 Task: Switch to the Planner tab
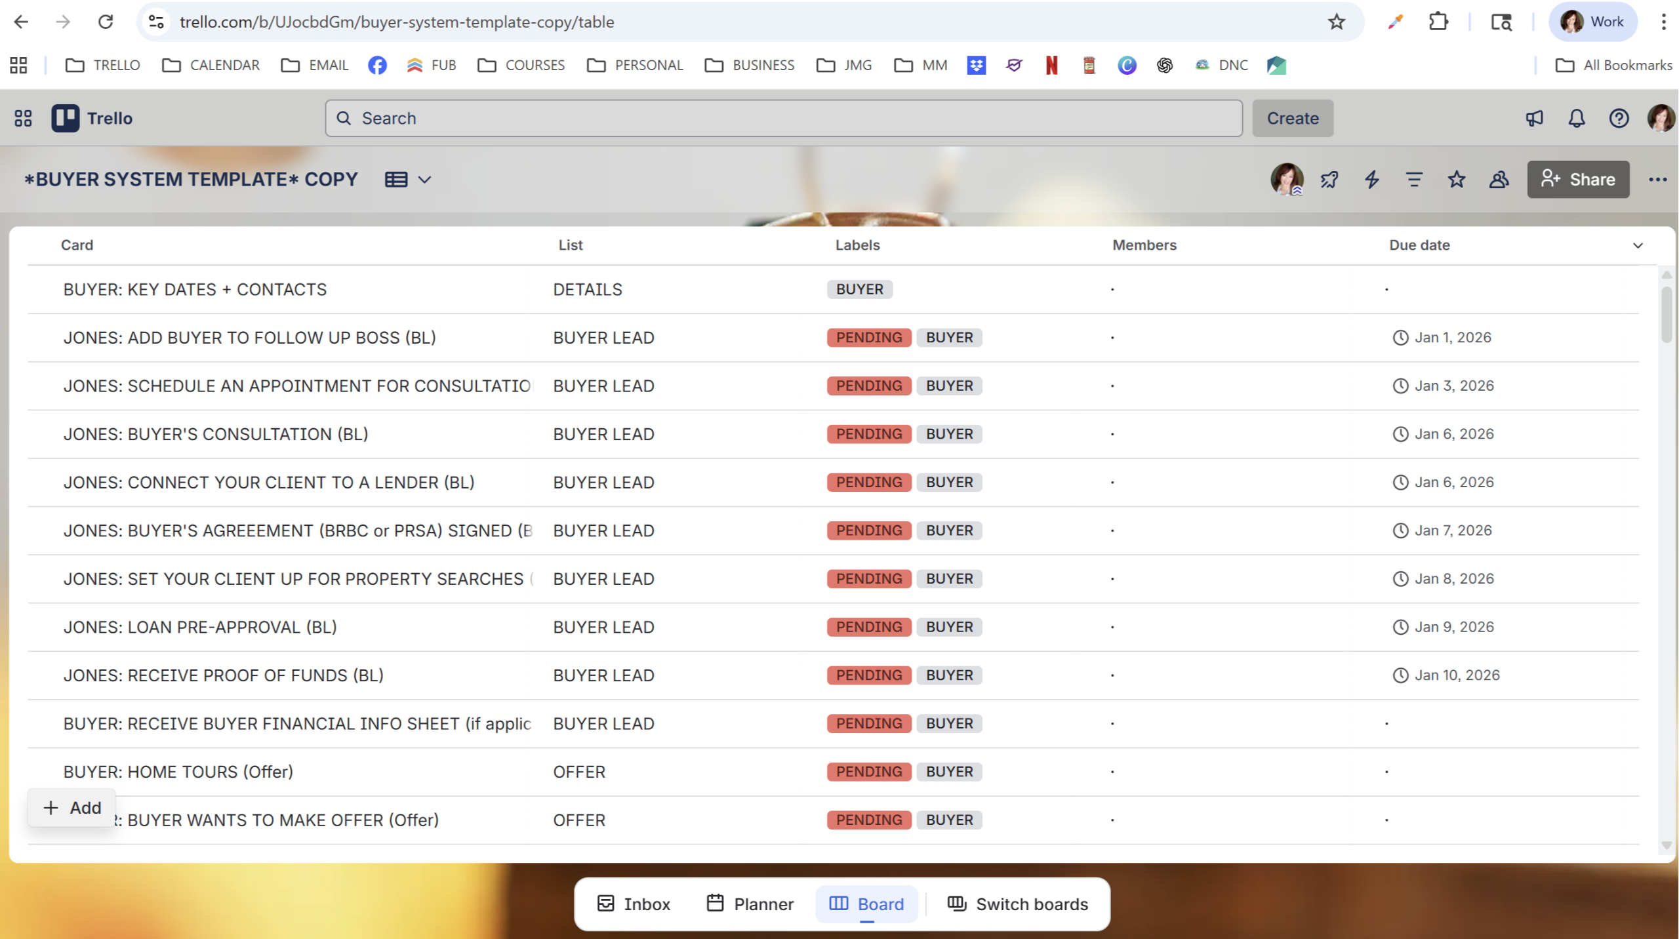click(x=750, y=904)
